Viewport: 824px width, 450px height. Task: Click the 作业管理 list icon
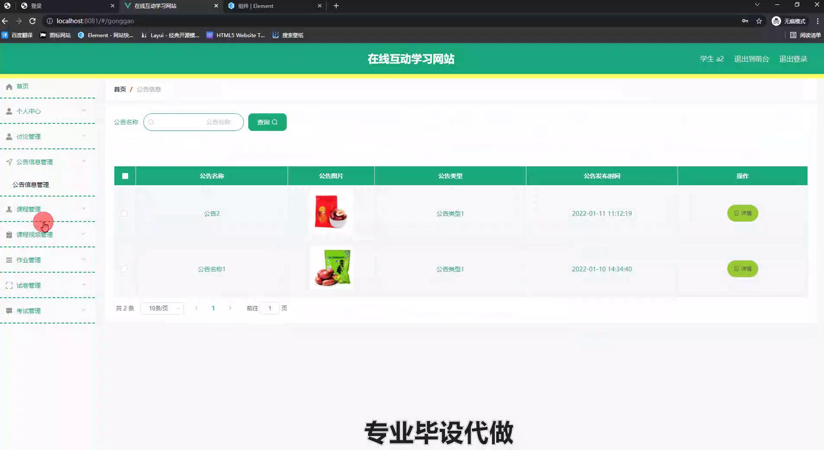click(x=9, y=260)
